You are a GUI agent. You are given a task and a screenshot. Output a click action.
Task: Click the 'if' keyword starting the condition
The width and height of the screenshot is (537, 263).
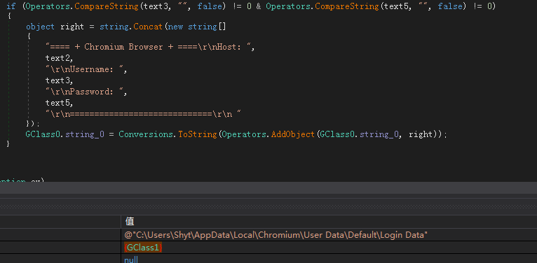[11, 6]
